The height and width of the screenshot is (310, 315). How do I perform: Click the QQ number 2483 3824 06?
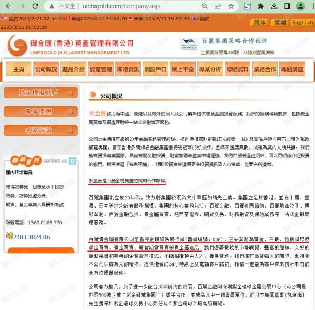[31, 237]
